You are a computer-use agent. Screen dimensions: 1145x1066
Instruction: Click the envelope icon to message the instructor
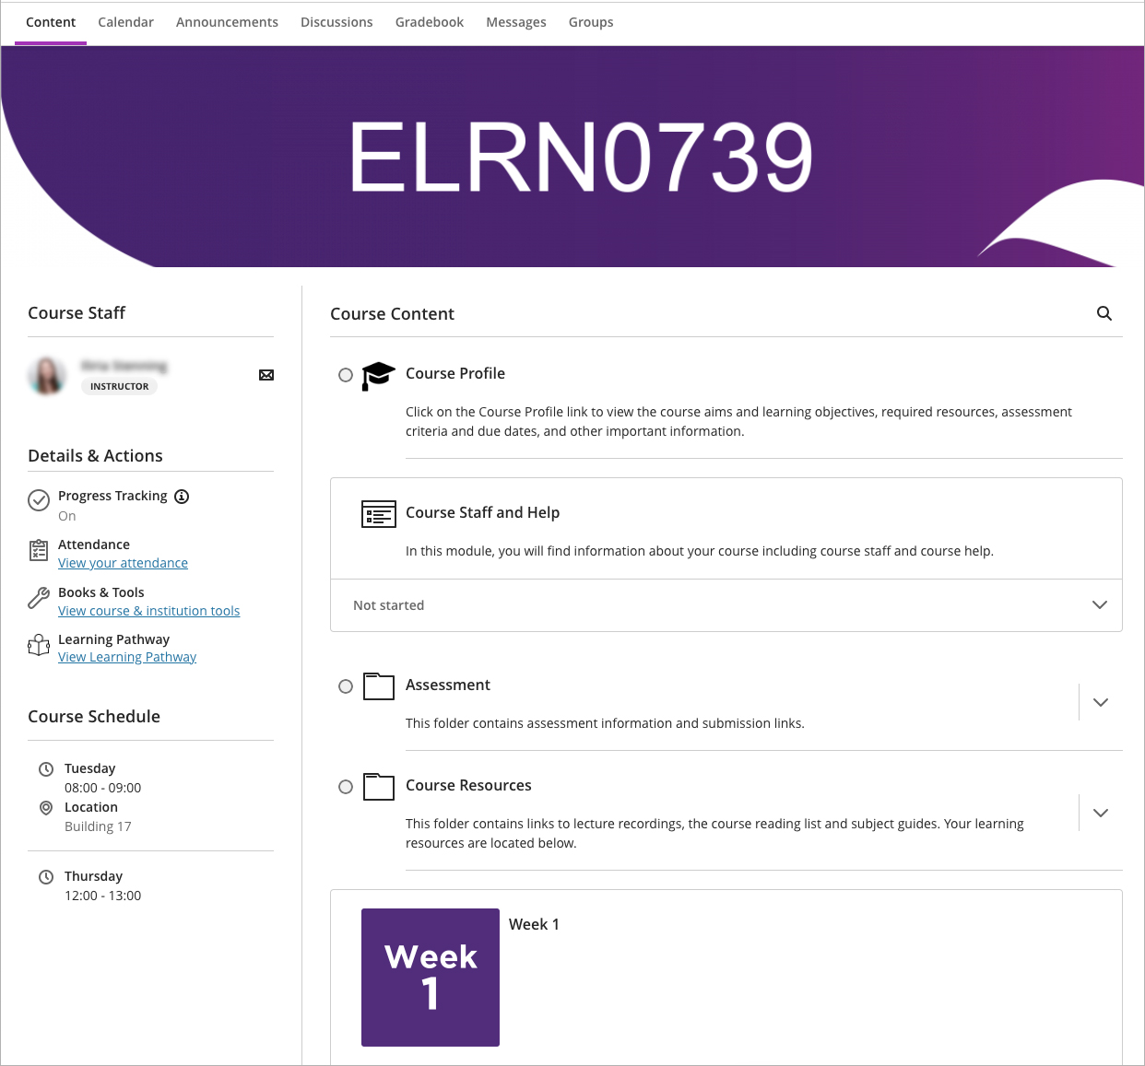(x=266, y=375)
